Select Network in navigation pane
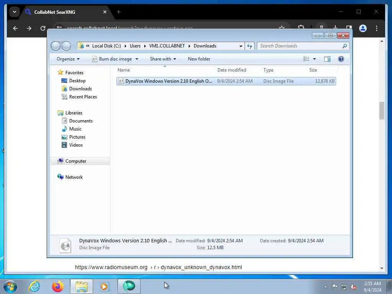This screenshot has height=294, width=392. (x=74, y=177)
